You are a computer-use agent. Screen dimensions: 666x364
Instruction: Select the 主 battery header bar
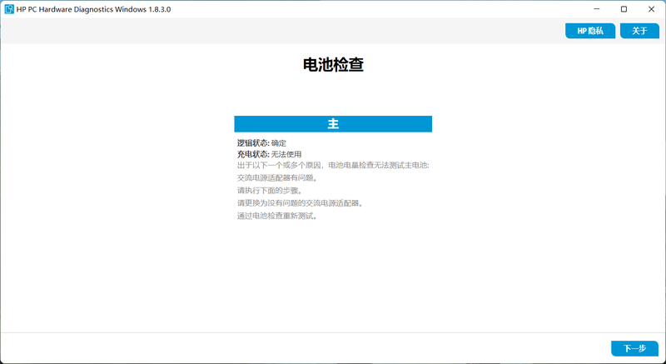[333, 123]
